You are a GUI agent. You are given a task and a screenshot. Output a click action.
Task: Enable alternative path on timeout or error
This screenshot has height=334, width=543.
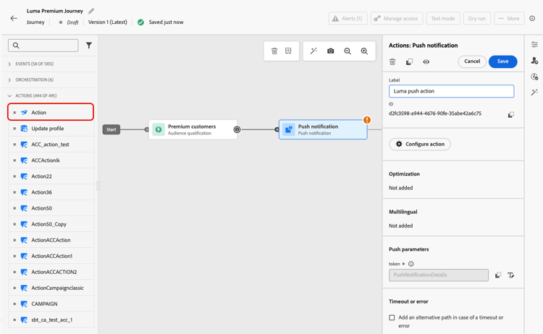click(392, 317)
